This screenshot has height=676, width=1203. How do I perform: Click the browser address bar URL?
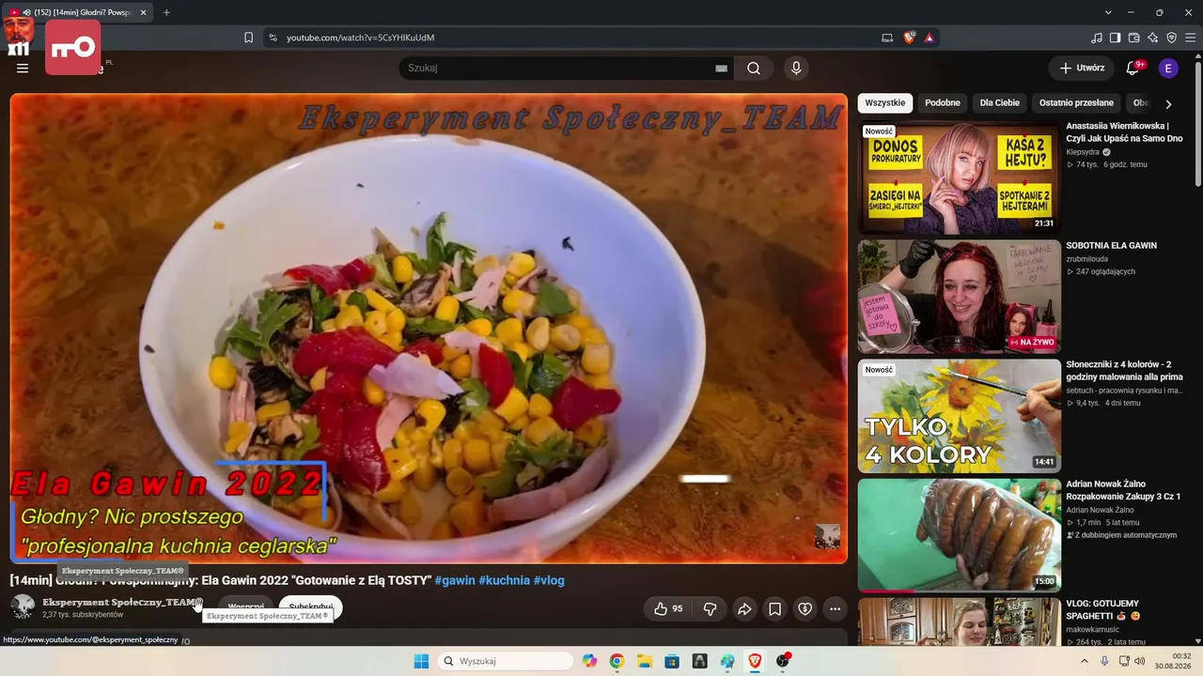point(360,38)
